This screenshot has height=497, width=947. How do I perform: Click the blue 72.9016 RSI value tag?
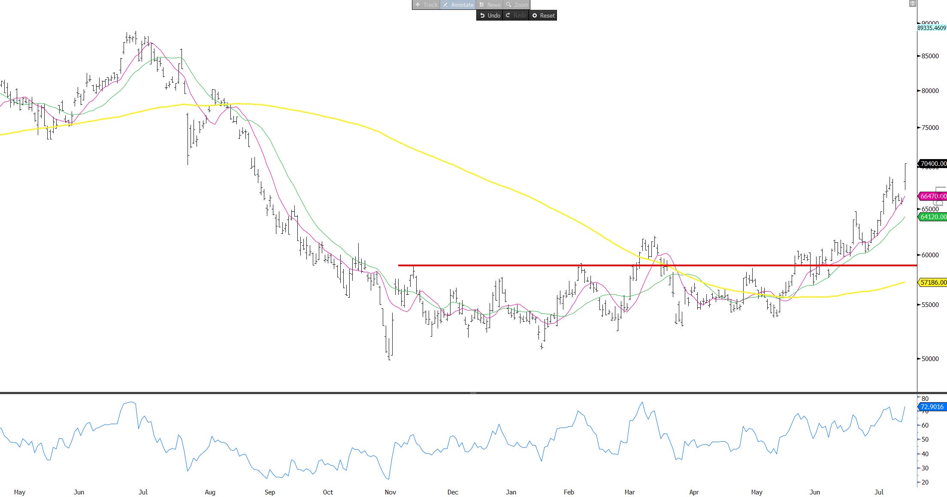(932, 407)
